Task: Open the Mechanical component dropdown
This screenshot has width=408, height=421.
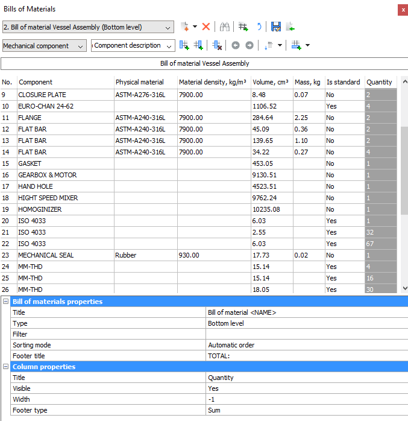Action: coord(45,46)
